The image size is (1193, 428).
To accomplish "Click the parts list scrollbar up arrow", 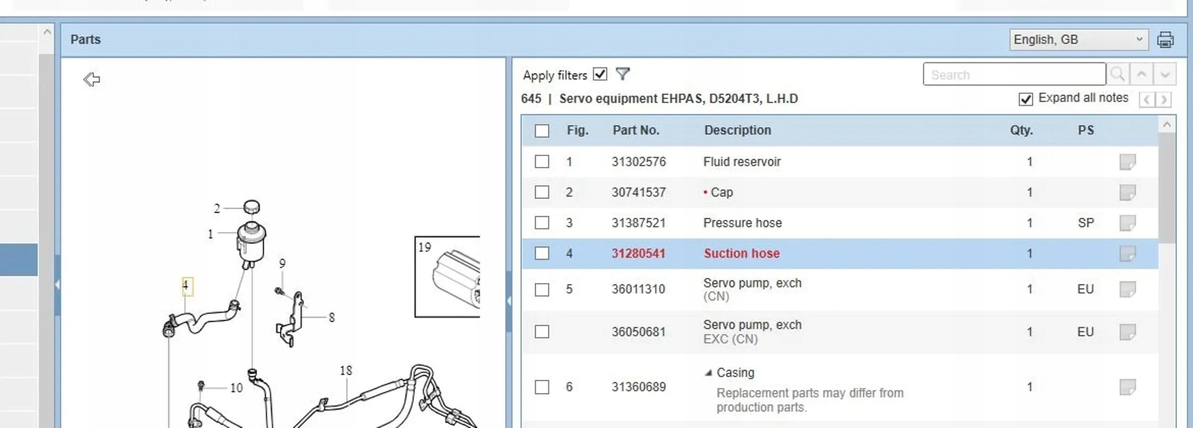I will point(1167,125).
